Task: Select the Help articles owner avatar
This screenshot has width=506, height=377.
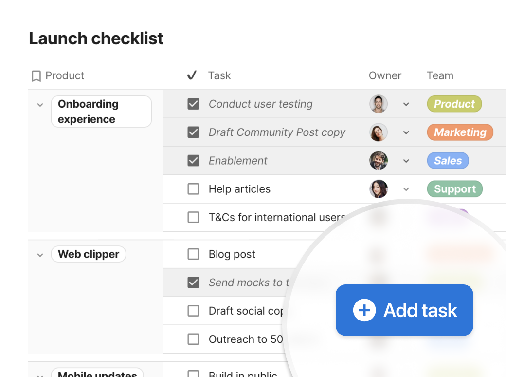Action: [379, 189]
